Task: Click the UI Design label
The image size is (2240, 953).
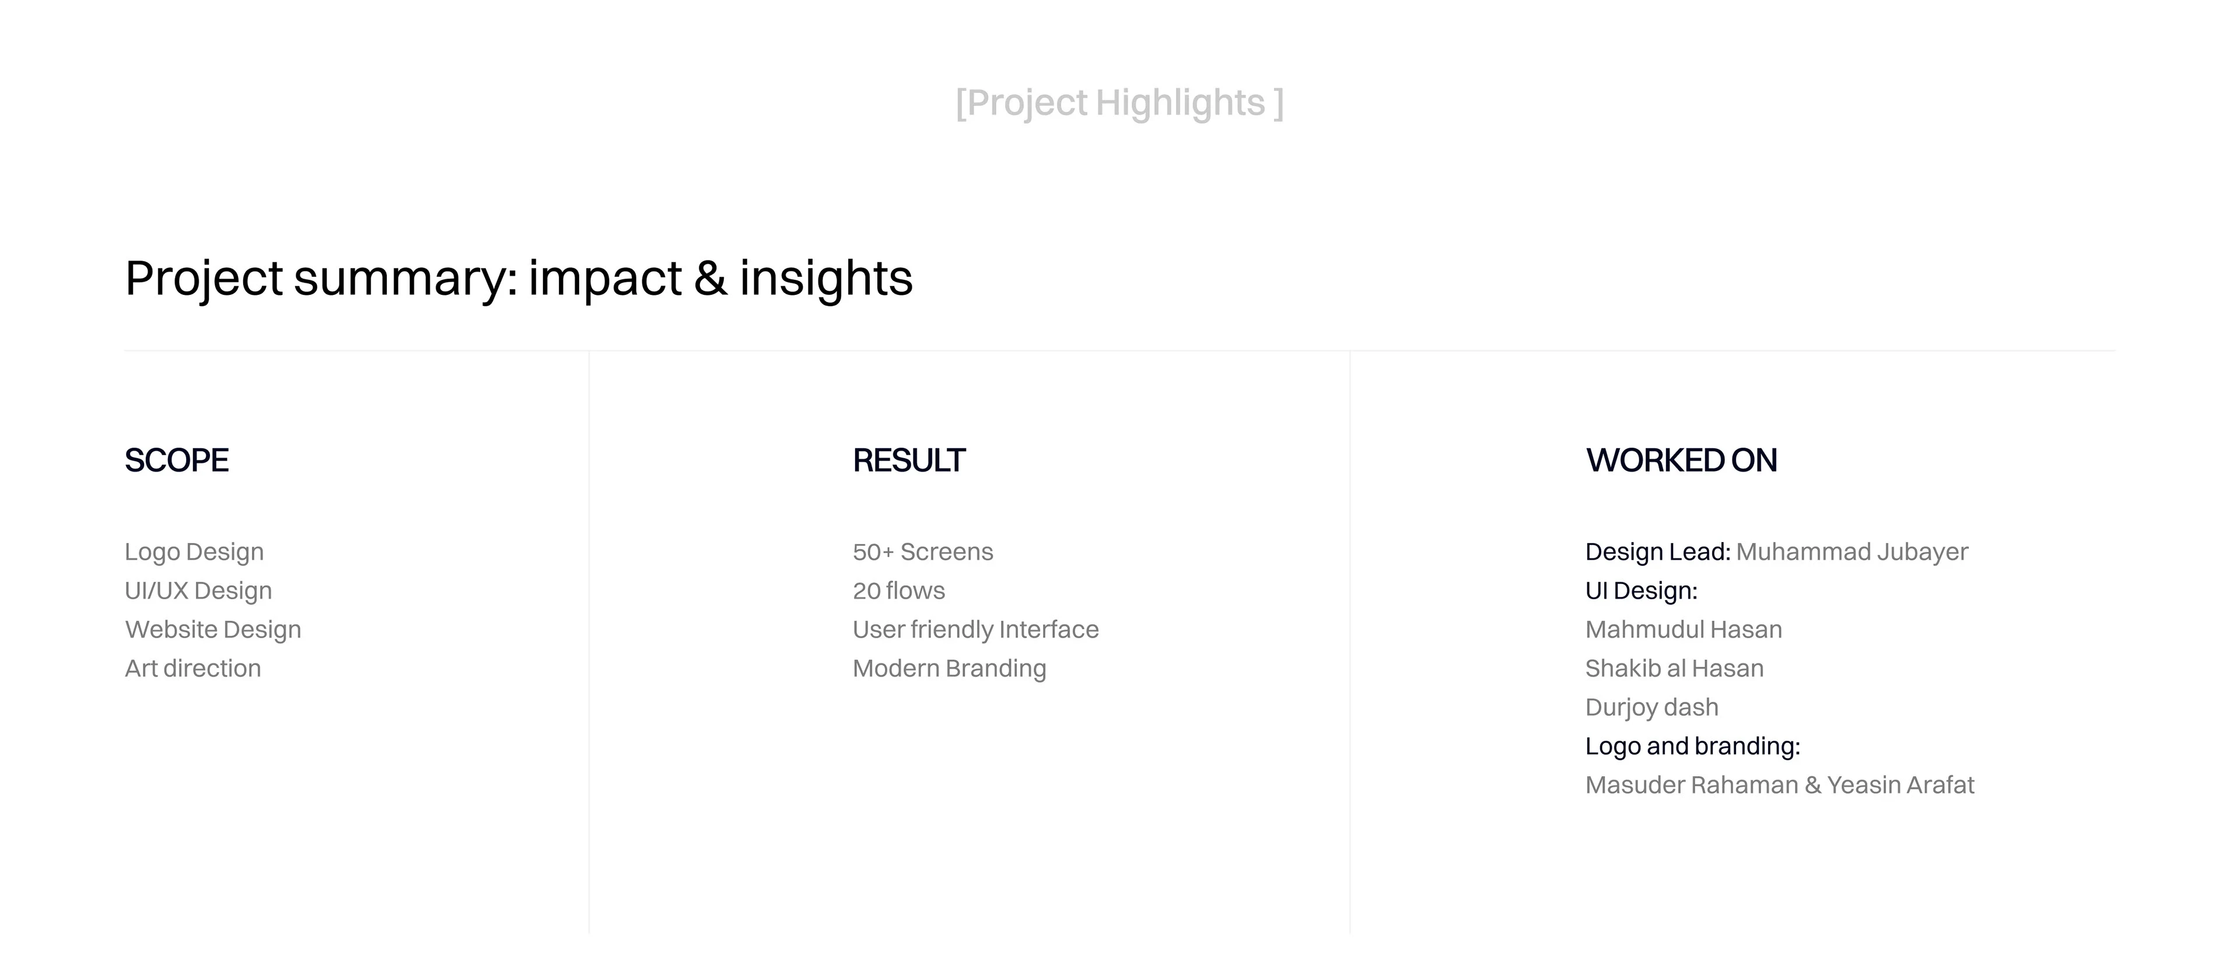Action: click(x=1641, y=590)
